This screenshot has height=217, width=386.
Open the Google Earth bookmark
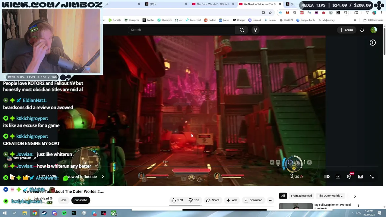coord(305,20)
